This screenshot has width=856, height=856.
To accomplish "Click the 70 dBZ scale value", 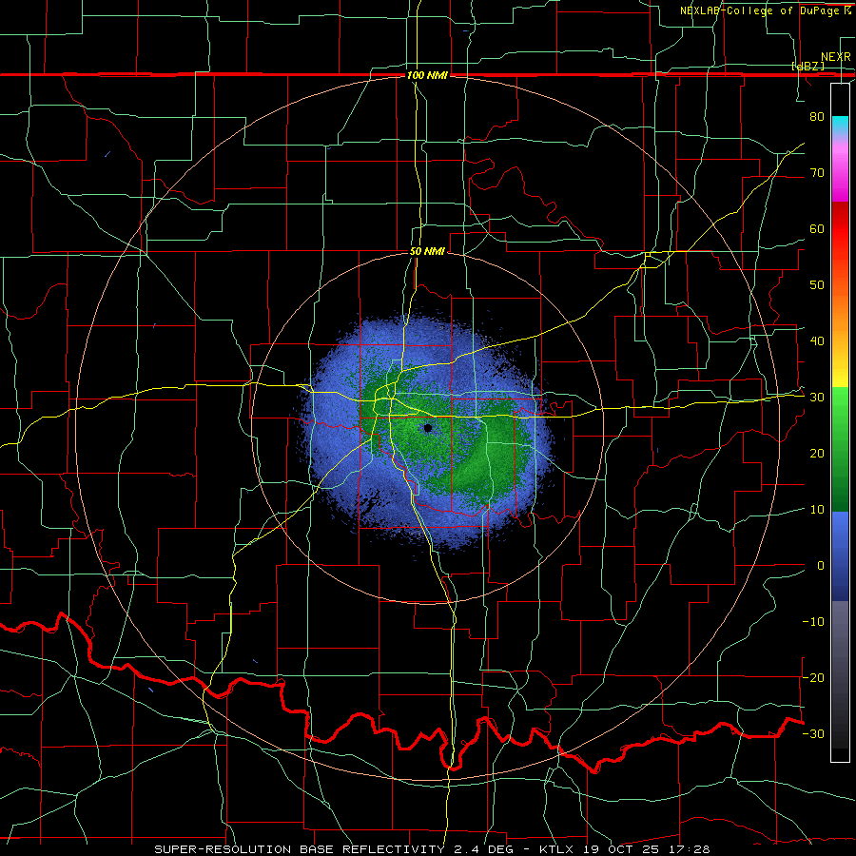I will coord(817,172).
